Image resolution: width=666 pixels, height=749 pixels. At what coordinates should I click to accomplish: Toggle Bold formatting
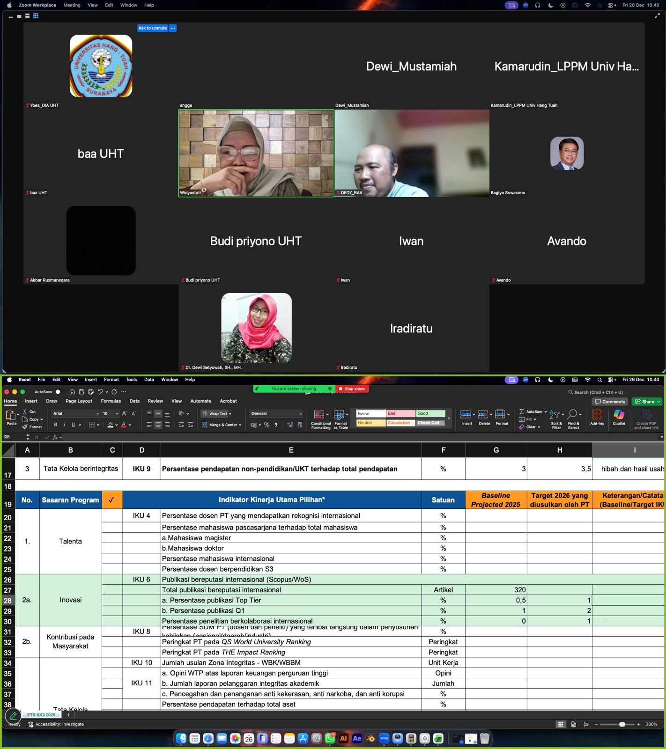(55, 425)
